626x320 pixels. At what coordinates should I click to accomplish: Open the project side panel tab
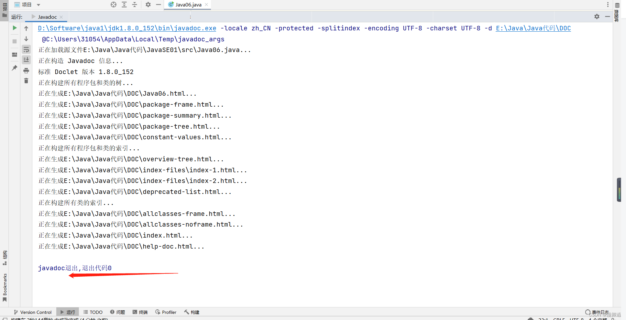point(5,10)
